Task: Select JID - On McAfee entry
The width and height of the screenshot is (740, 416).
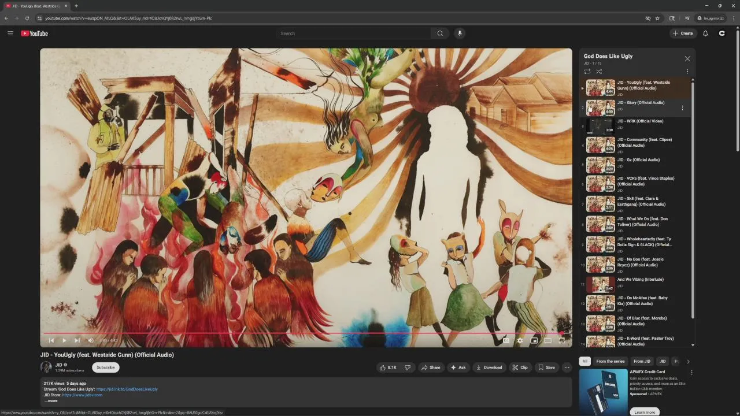Action: click(635, 303)
